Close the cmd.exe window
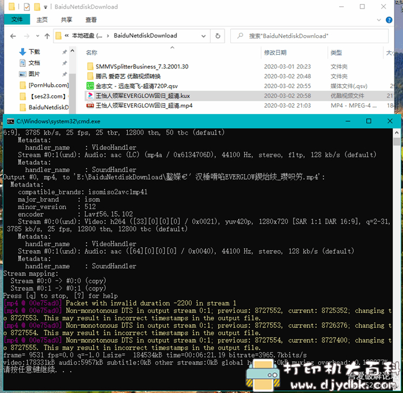 [x=390, y=121]
